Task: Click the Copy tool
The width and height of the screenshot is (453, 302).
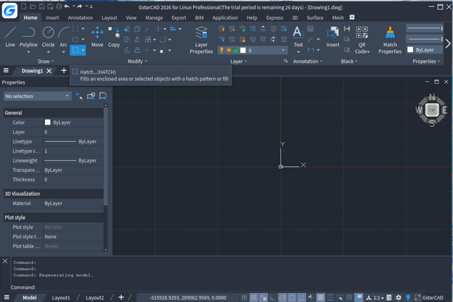Action: [114, 37]
